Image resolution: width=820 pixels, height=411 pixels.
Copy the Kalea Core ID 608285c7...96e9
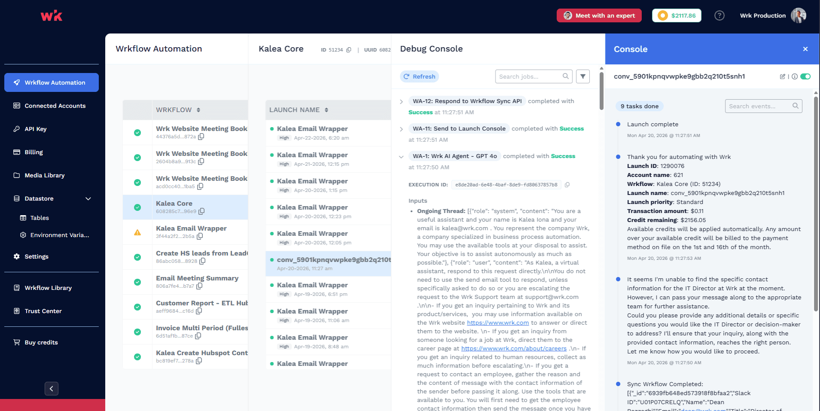[201, 211]
